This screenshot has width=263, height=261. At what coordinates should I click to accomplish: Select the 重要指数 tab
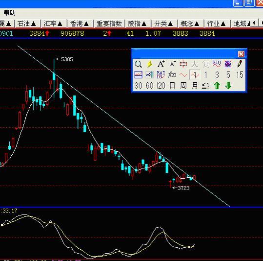tap(109, 24)
